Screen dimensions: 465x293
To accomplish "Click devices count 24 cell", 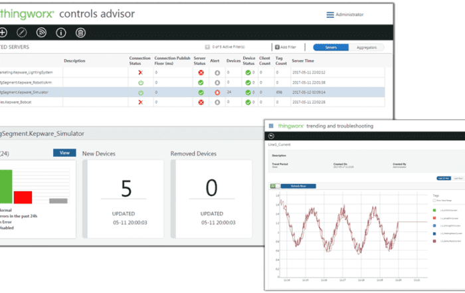I will [x=229, y=92].
